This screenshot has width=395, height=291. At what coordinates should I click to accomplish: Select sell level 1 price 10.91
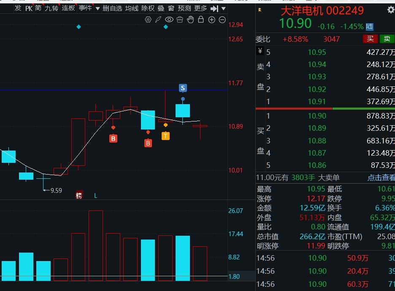(317, 102)
